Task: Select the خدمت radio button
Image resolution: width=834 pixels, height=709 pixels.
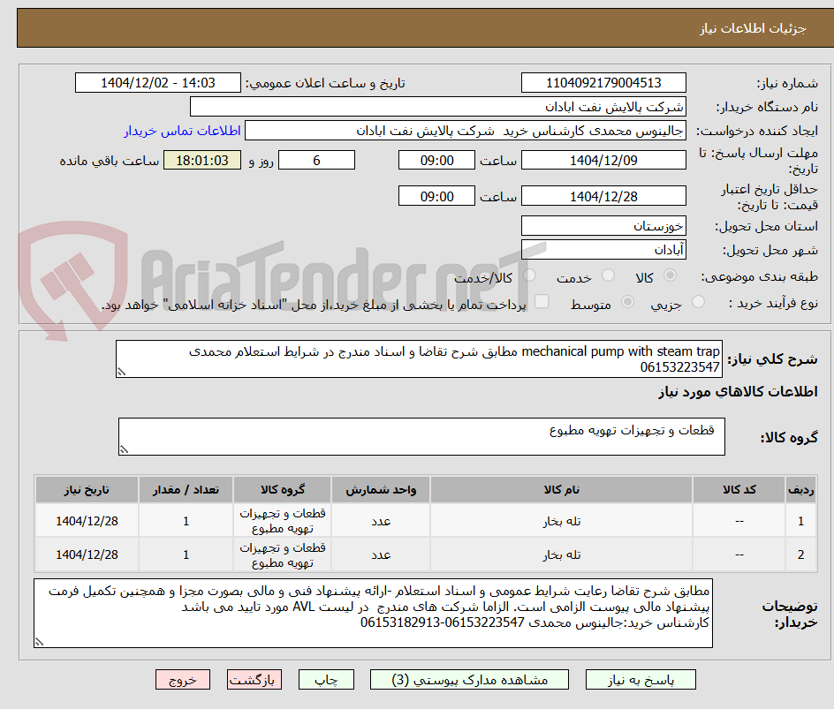Action: [x=608, y=275]
